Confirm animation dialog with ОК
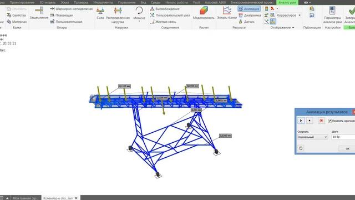 (x=347, y=148)
